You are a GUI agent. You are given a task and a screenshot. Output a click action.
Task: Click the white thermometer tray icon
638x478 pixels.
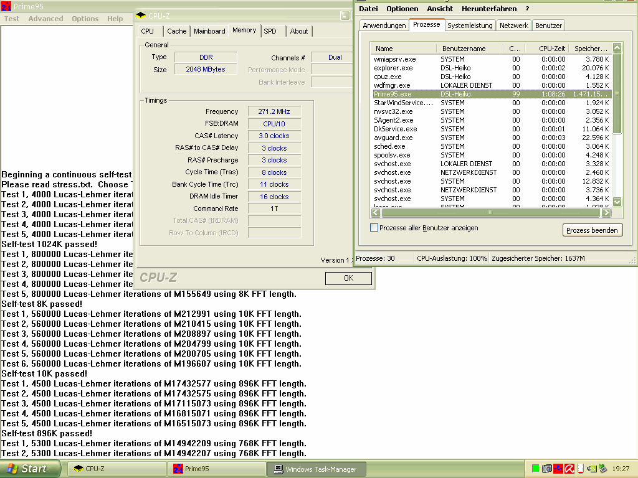point(580,469)
